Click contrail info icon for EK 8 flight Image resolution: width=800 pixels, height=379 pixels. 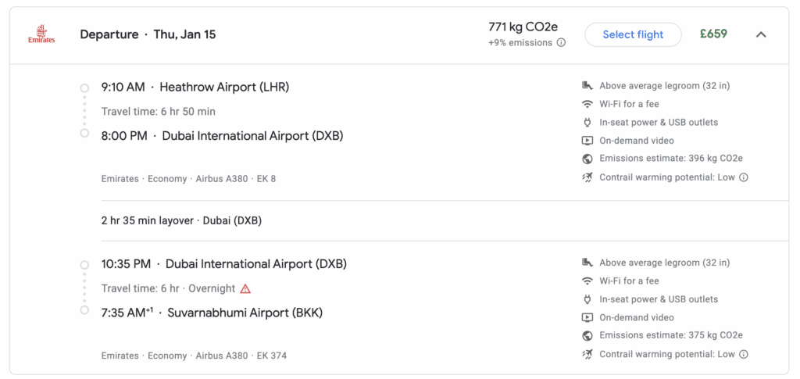click(744, 177)
